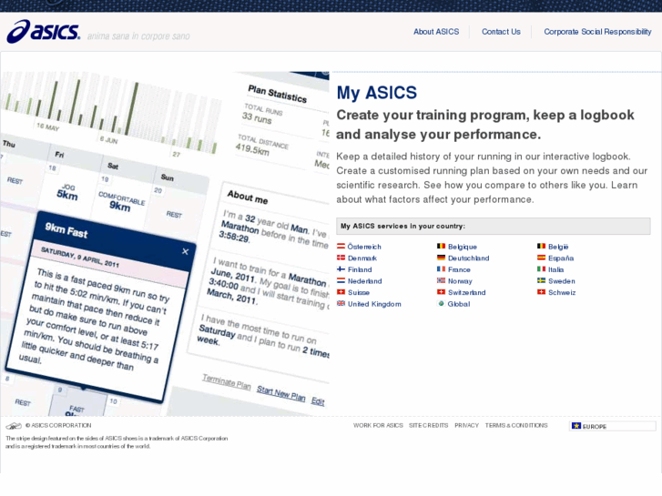This screenshot has width=662, height=496.
Task: Click the 'My ASICS services in your country' bar
Action: 494,226
